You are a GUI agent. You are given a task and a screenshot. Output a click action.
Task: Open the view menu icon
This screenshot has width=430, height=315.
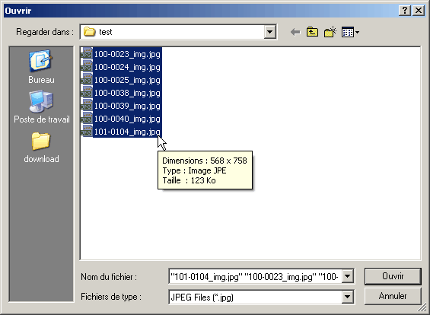[x=350, y=33]
